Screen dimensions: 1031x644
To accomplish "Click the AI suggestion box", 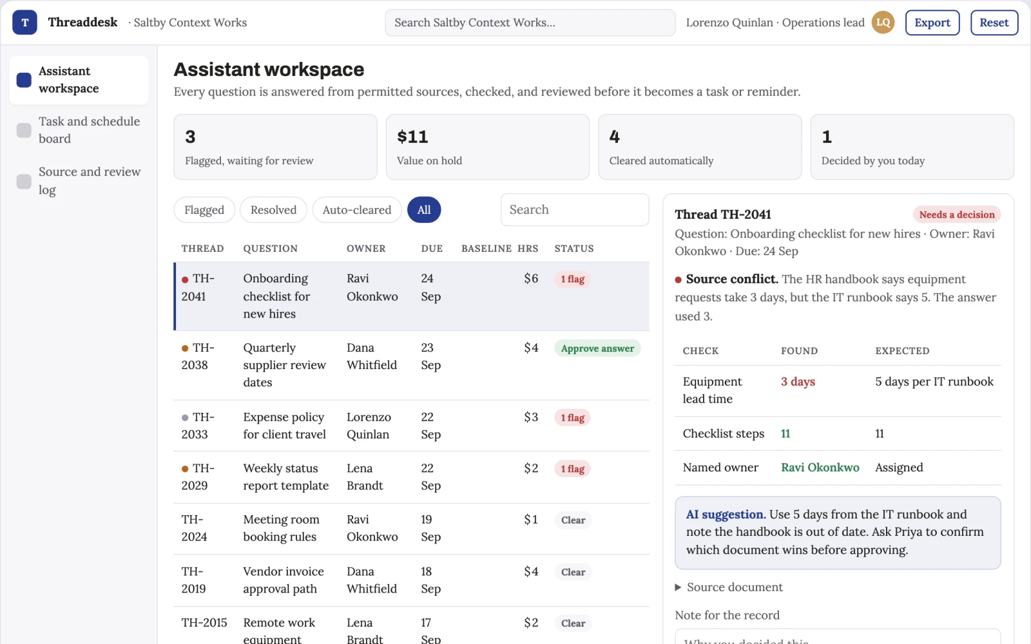I will click(x=838, y=533).
